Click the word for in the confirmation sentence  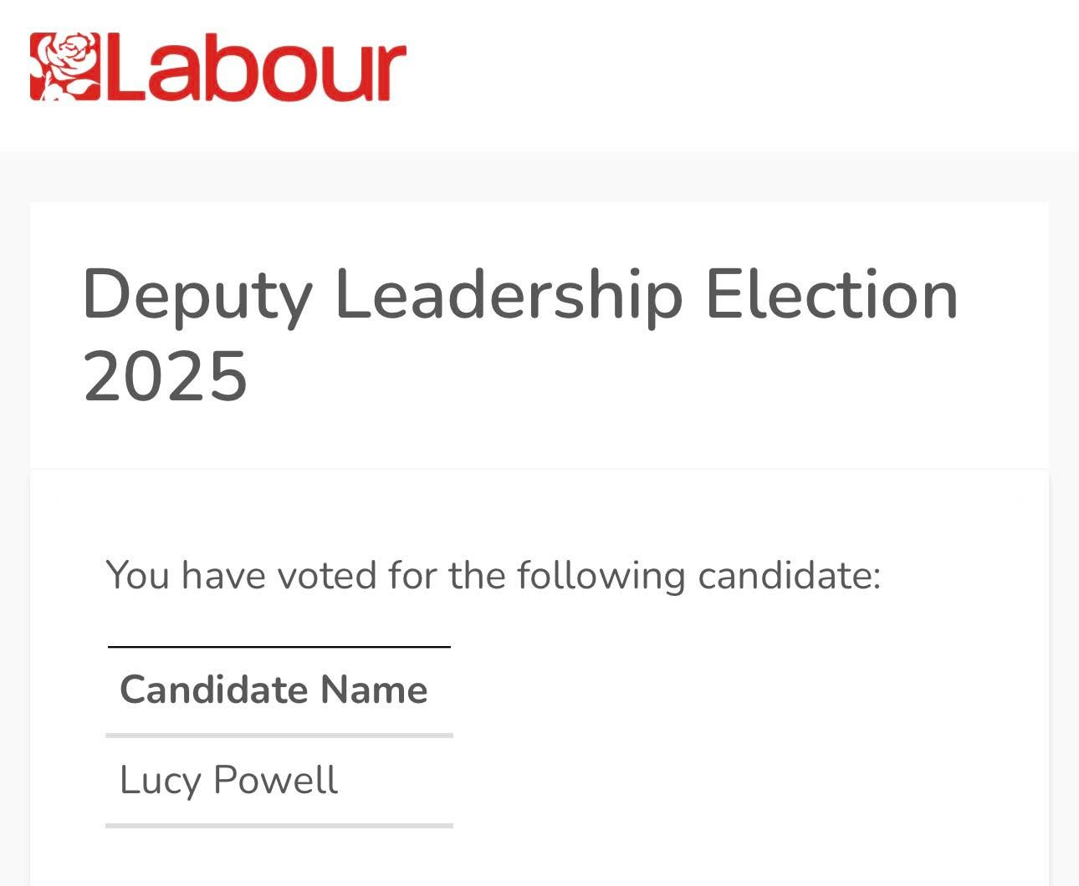412,576
